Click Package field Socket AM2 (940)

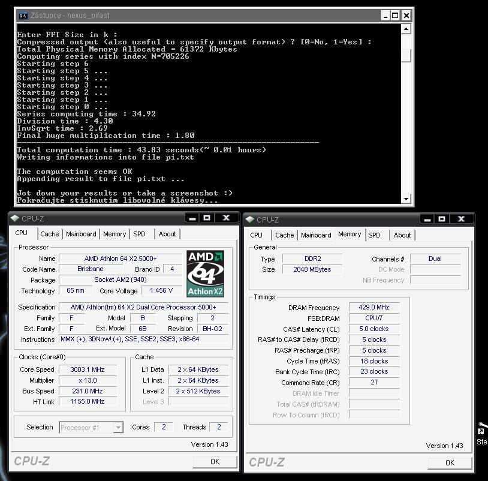point(121,279)
